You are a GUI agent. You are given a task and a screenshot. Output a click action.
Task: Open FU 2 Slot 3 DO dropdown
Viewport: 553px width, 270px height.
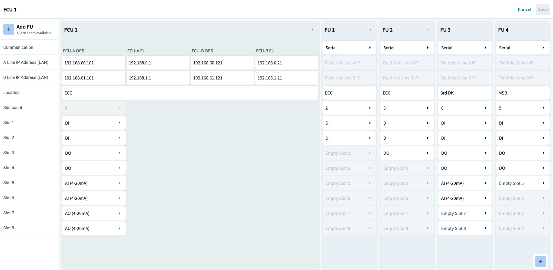click(407, 153)
